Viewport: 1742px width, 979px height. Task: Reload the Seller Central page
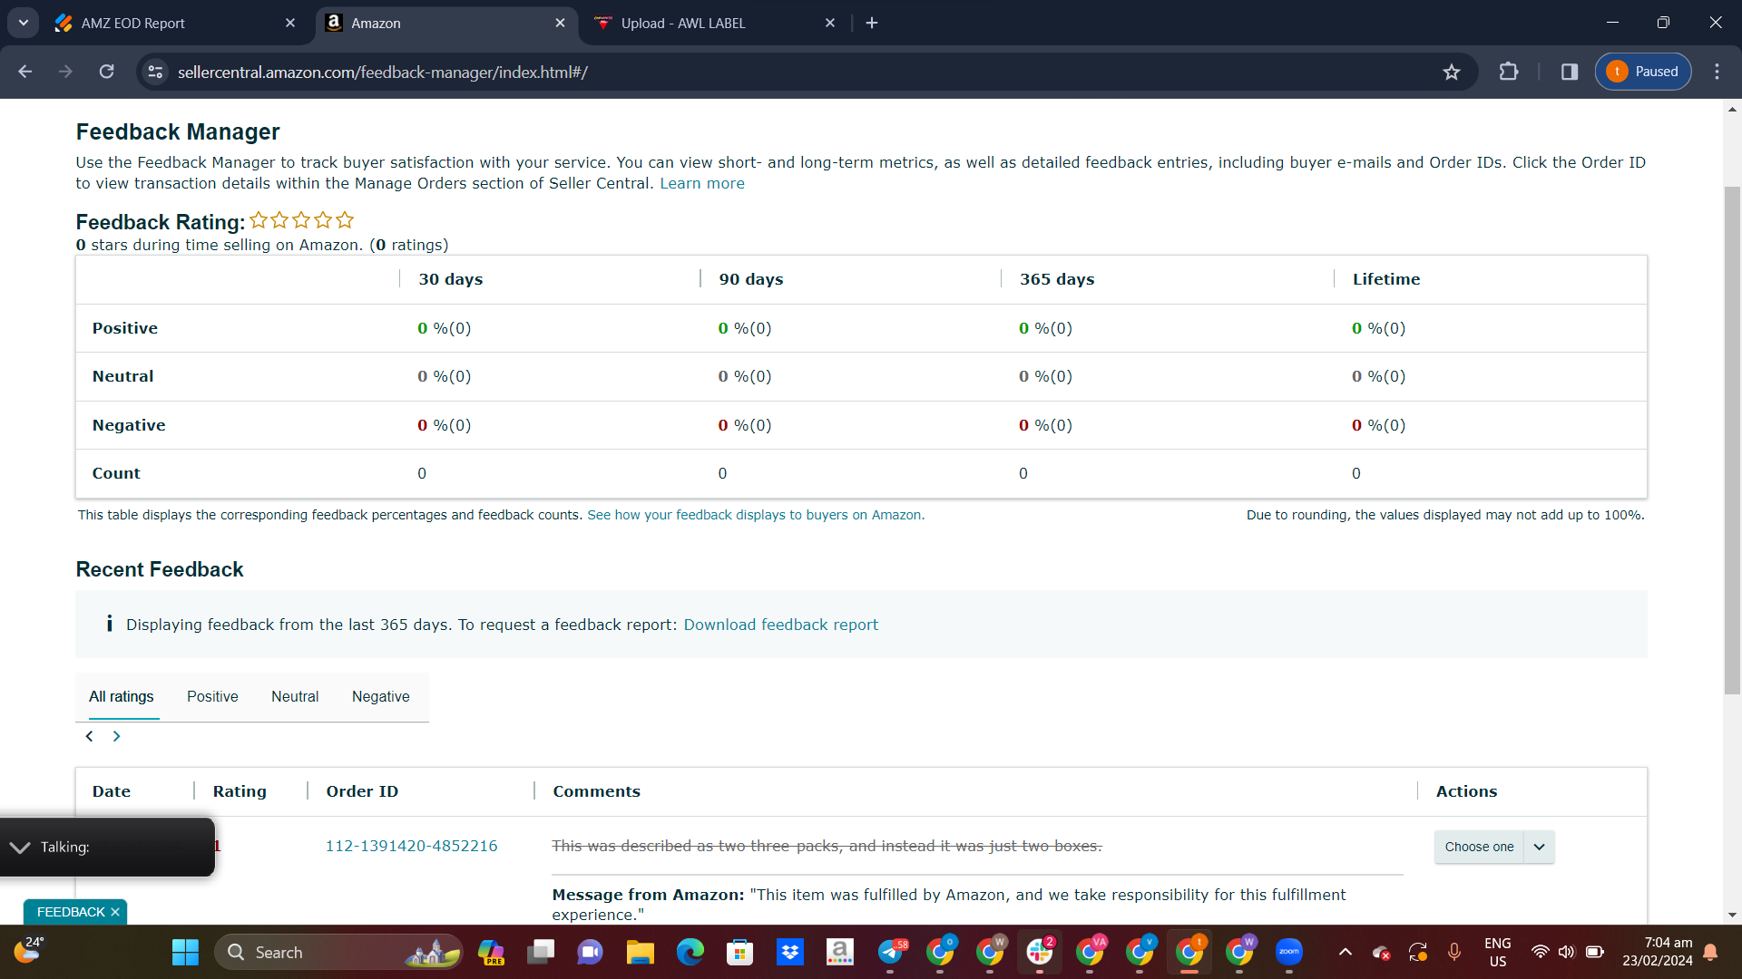pos(107,72)
